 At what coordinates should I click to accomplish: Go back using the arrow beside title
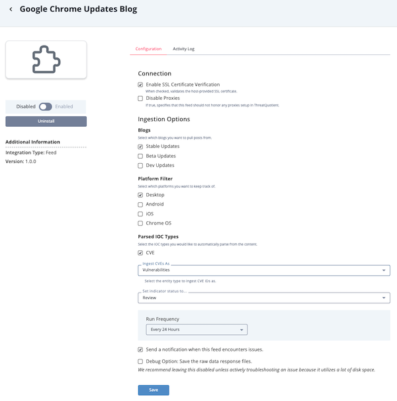11,9
